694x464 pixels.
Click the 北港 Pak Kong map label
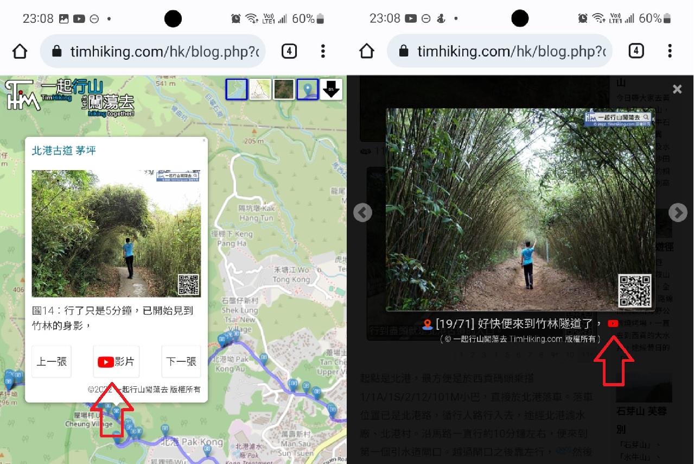[x=192, y=442]
